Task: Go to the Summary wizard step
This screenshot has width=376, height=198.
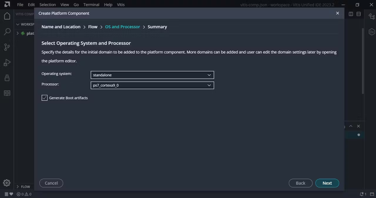Action: tap(157, 27)
